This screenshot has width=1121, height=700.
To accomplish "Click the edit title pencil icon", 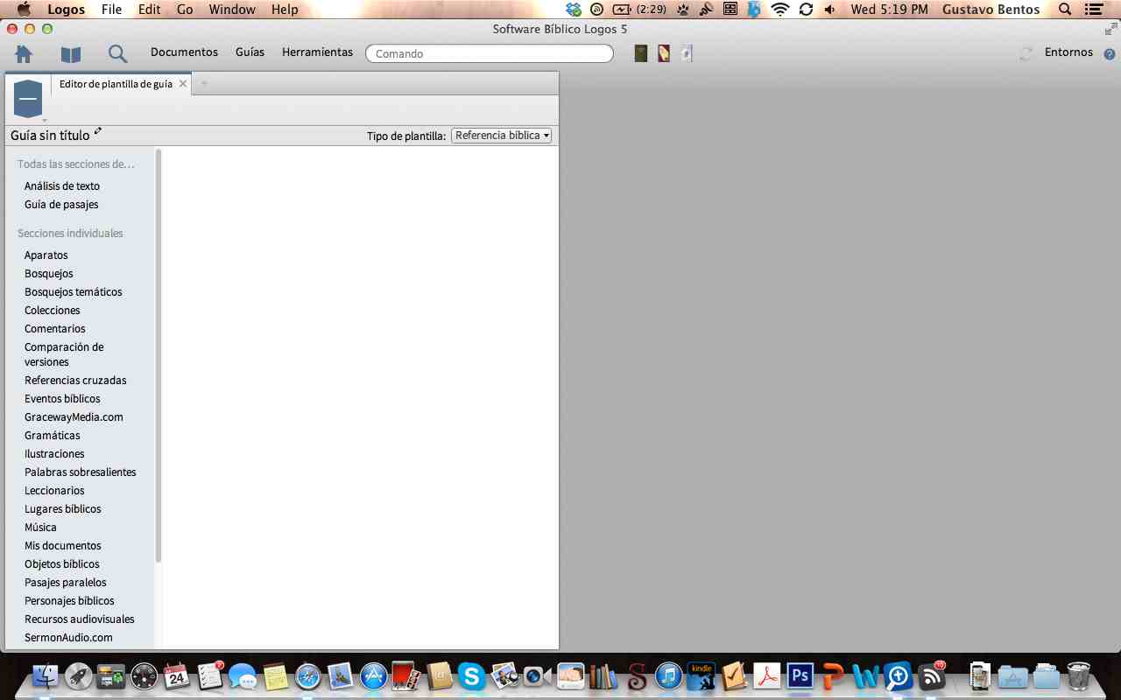I will coord(98,132).
